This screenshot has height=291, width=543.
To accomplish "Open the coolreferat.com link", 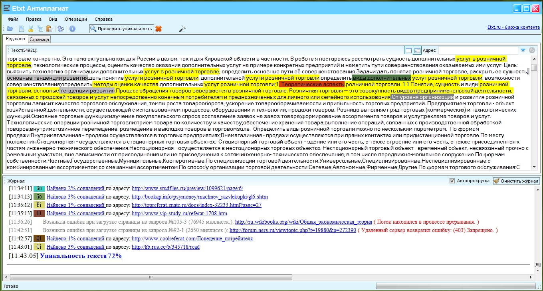I will (192, 239).
